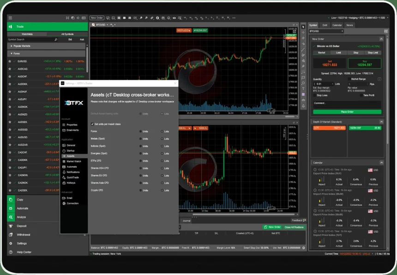
Task: Click the Feedback link
Action: tap(299, 220)
